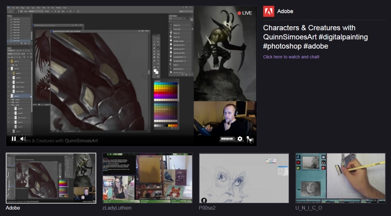Click the Adobe label under the first thumbnail

click(x=13, y=208)
